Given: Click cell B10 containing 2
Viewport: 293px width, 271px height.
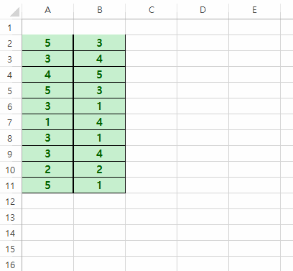Looking at the screenshot, I should pyautogui.click(x=99, y=170).
